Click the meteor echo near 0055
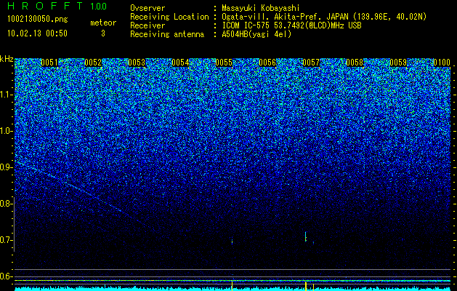The width and height of the screenshot is (457, 291). (x=232, y=242)
